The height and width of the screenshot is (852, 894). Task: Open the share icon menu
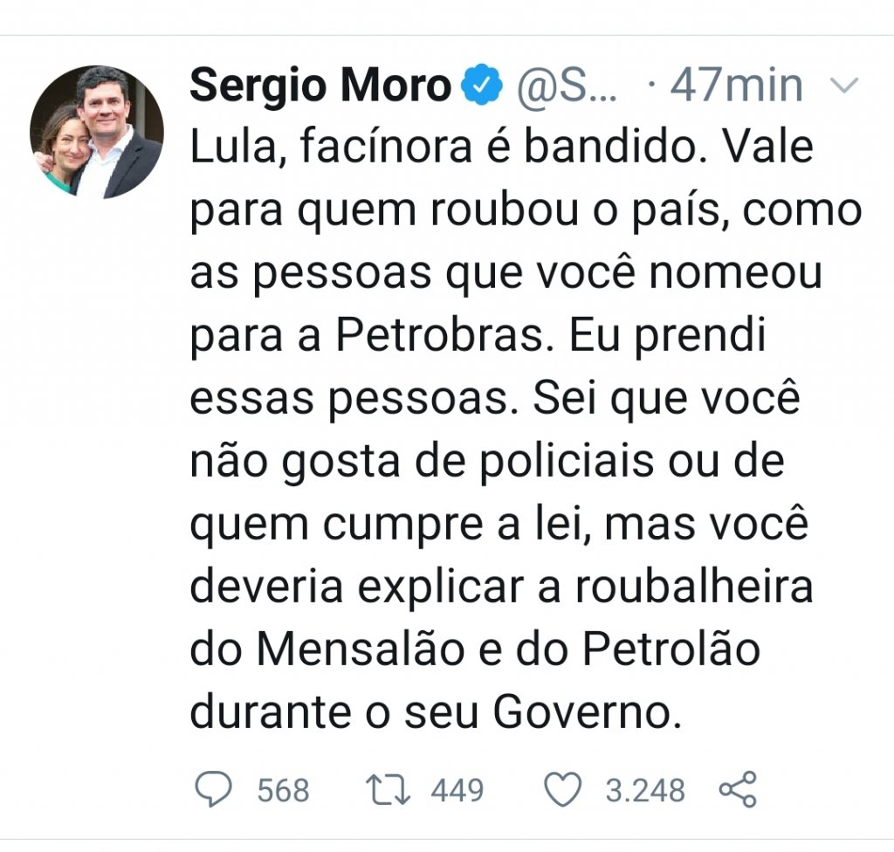737,790
